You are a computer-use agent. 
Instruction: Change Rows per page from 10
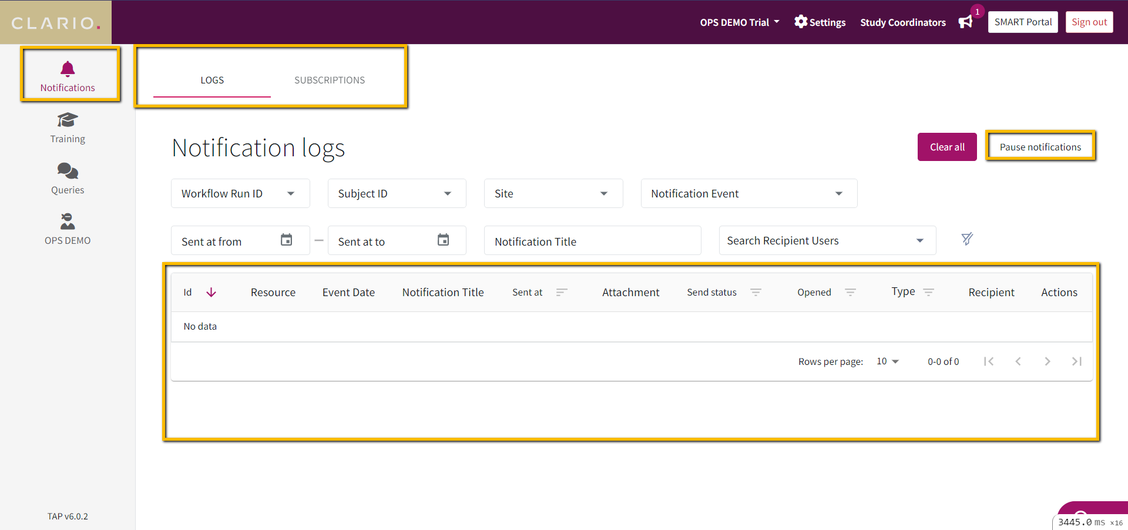(x=887, y=361)
